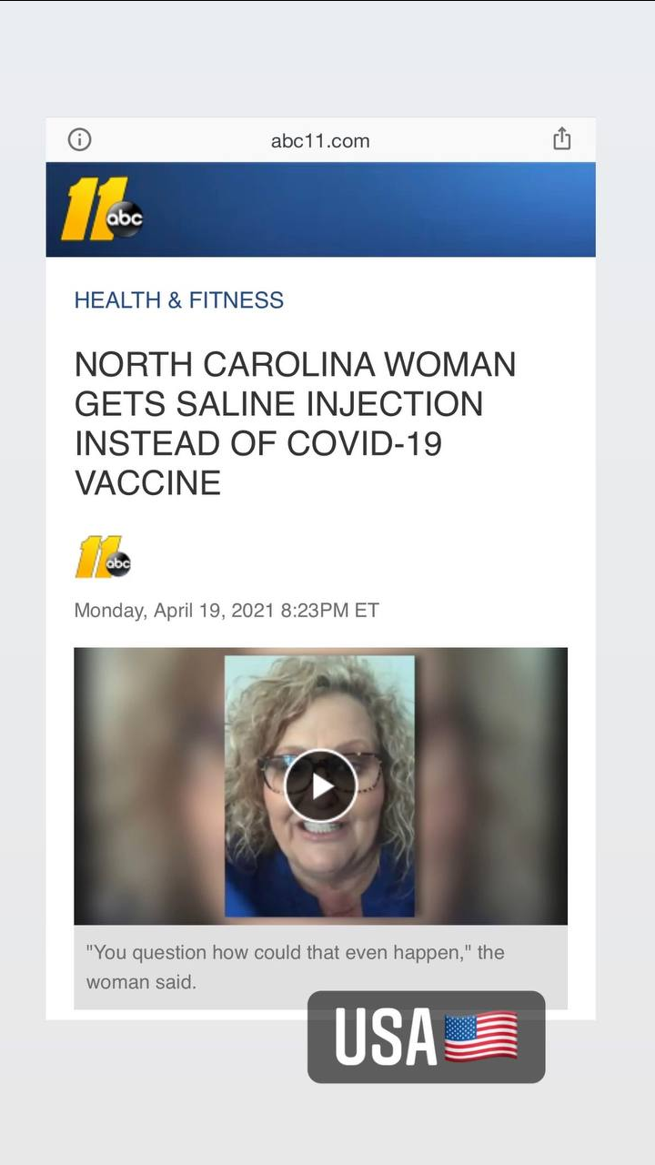Select the small ABC11 author logo
The height and width of the screenshot is (1165, 655).
(x=103, y=556)
